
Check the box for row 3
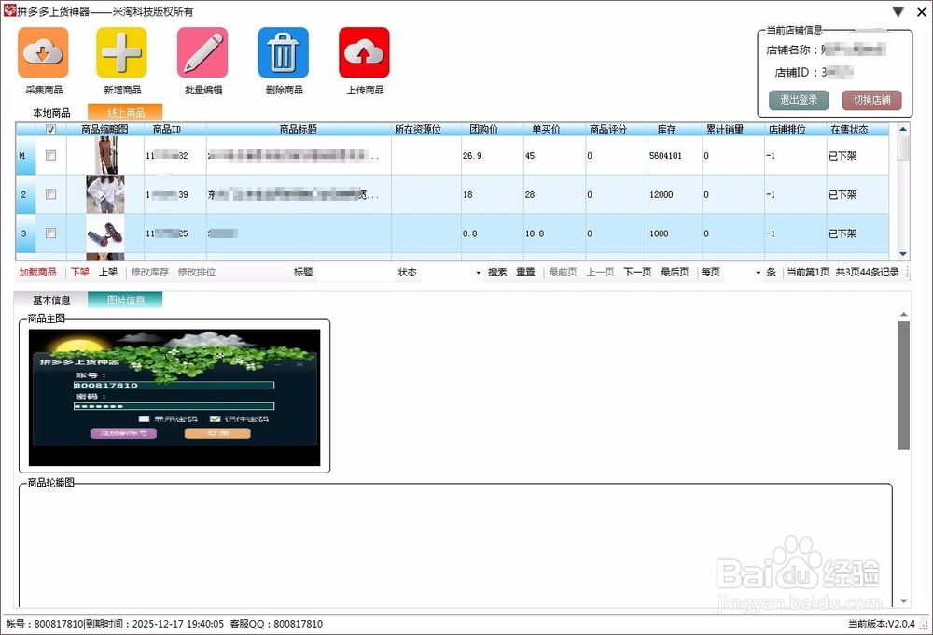click(x=50, y=233)
